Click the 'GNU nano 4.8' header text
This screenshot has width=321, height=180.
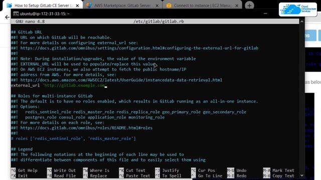[x=30, y=21]
